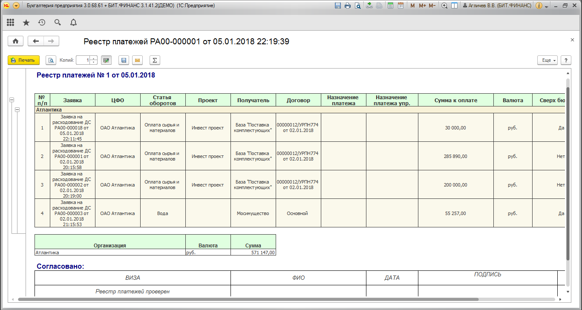This screenshot has height=310, width=582.
Task: Open the calculator in title bar
Action: (390, 6)
